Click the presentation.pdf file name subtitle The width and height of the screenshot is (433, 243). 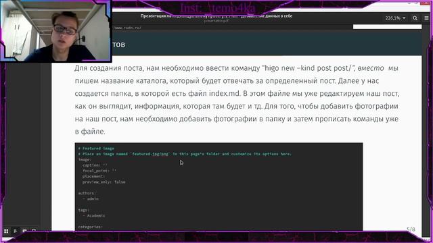click(216, 21)
